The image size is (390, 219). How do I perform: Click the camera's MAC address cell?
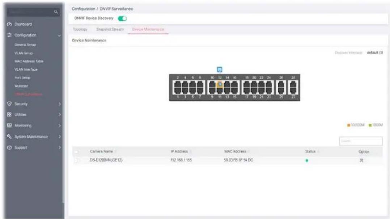(x=238, y=160)
